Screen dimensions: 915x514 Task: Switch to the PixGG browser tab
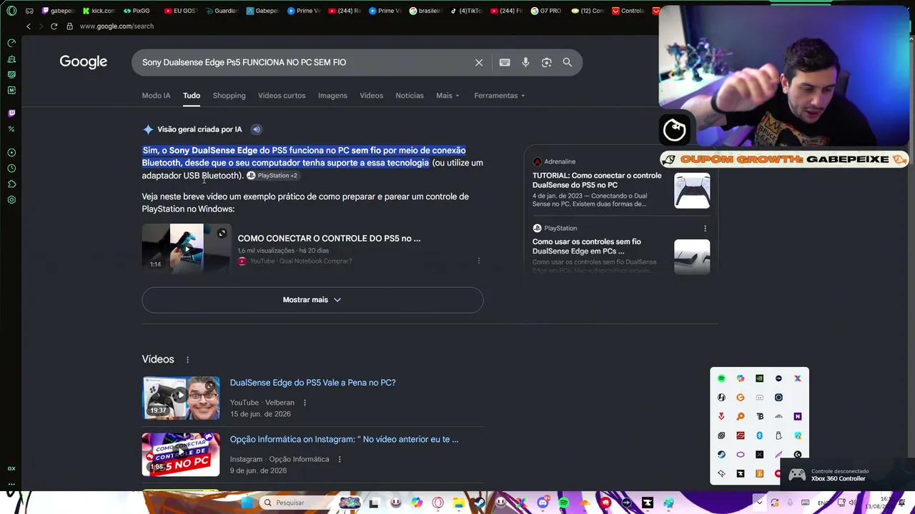[136, 11]
